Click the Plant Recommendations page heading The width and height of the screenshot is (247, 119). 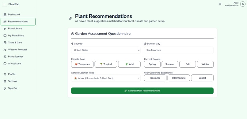(x=104, y=16)
